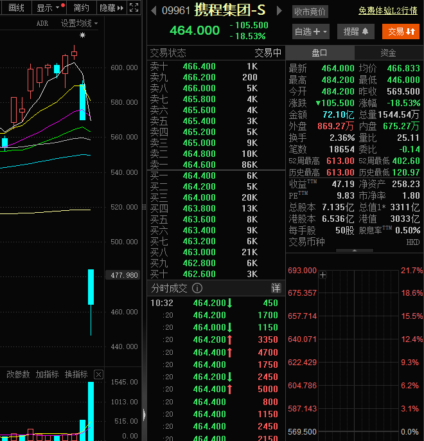424x441 pixels.
Task: Click the 693.000 top price on intraday axis
Action: pyautogui.click(x=302, y=271)
